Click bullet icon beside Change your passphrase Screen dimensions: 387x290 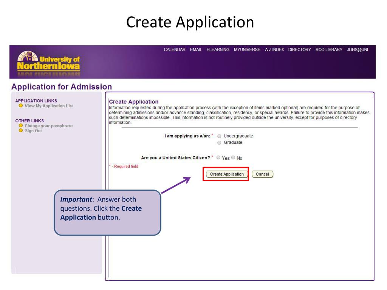(21, 125)
